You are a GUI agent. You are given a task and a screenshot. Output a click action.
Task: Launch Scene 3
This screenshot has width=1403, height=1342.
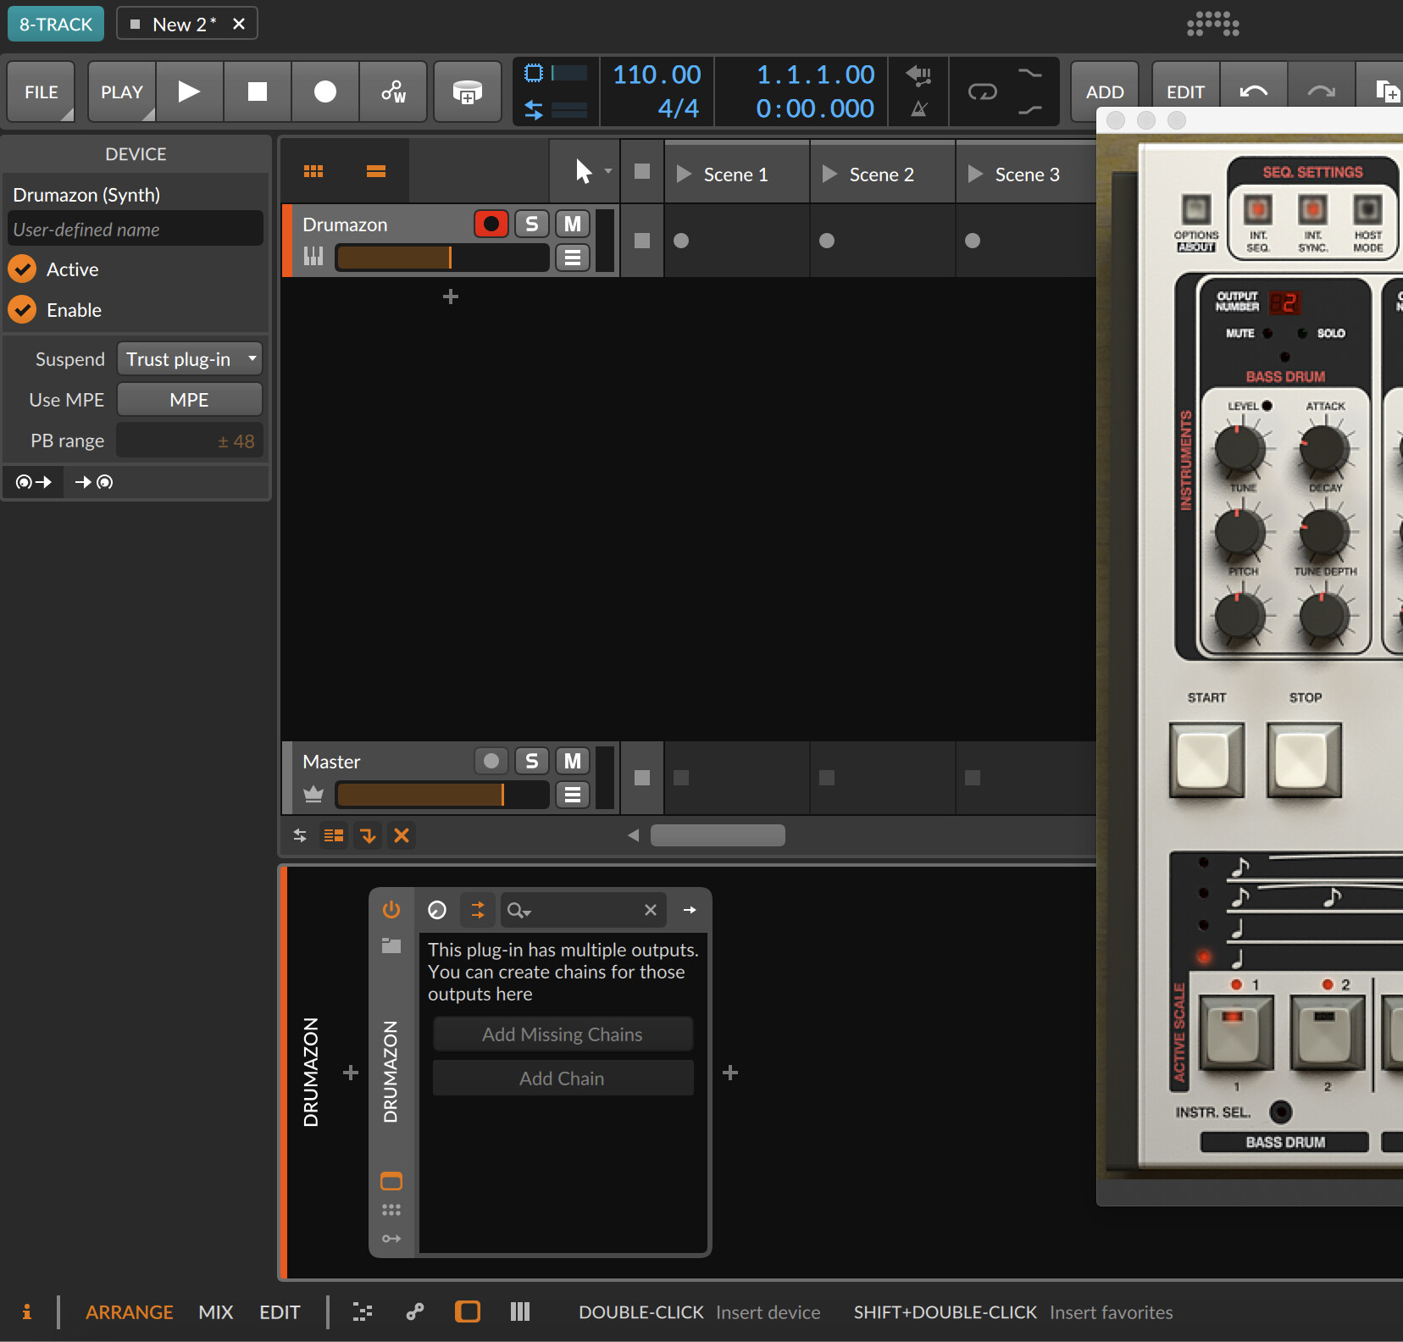pos(976,174)
